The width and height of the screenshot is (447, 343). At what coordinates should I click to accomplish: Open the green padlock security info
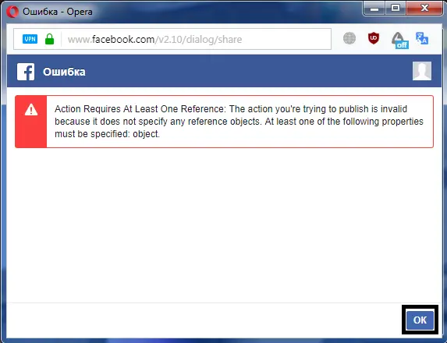click(x=50, y=39)
